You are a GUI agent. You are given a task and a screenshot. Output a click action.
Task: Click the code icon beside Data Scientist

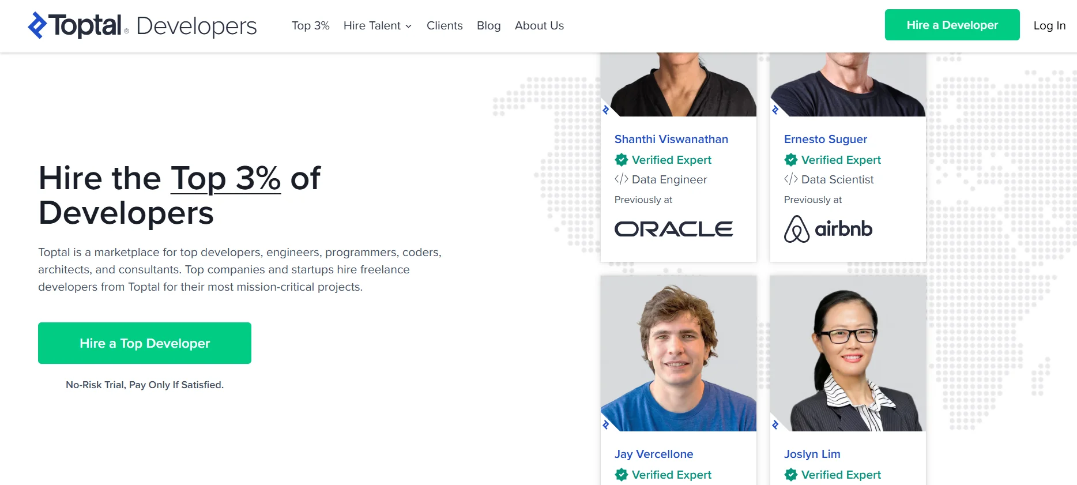tap(791, 179)
